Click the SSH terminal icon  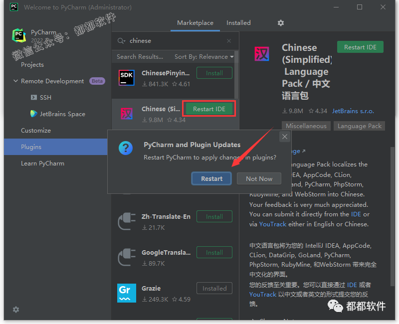[33, 97]
